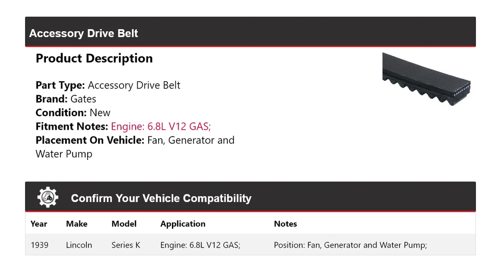Select the Series K model cell
The height and width of the screenshot is (272, 501).
[x=126, y=244]
